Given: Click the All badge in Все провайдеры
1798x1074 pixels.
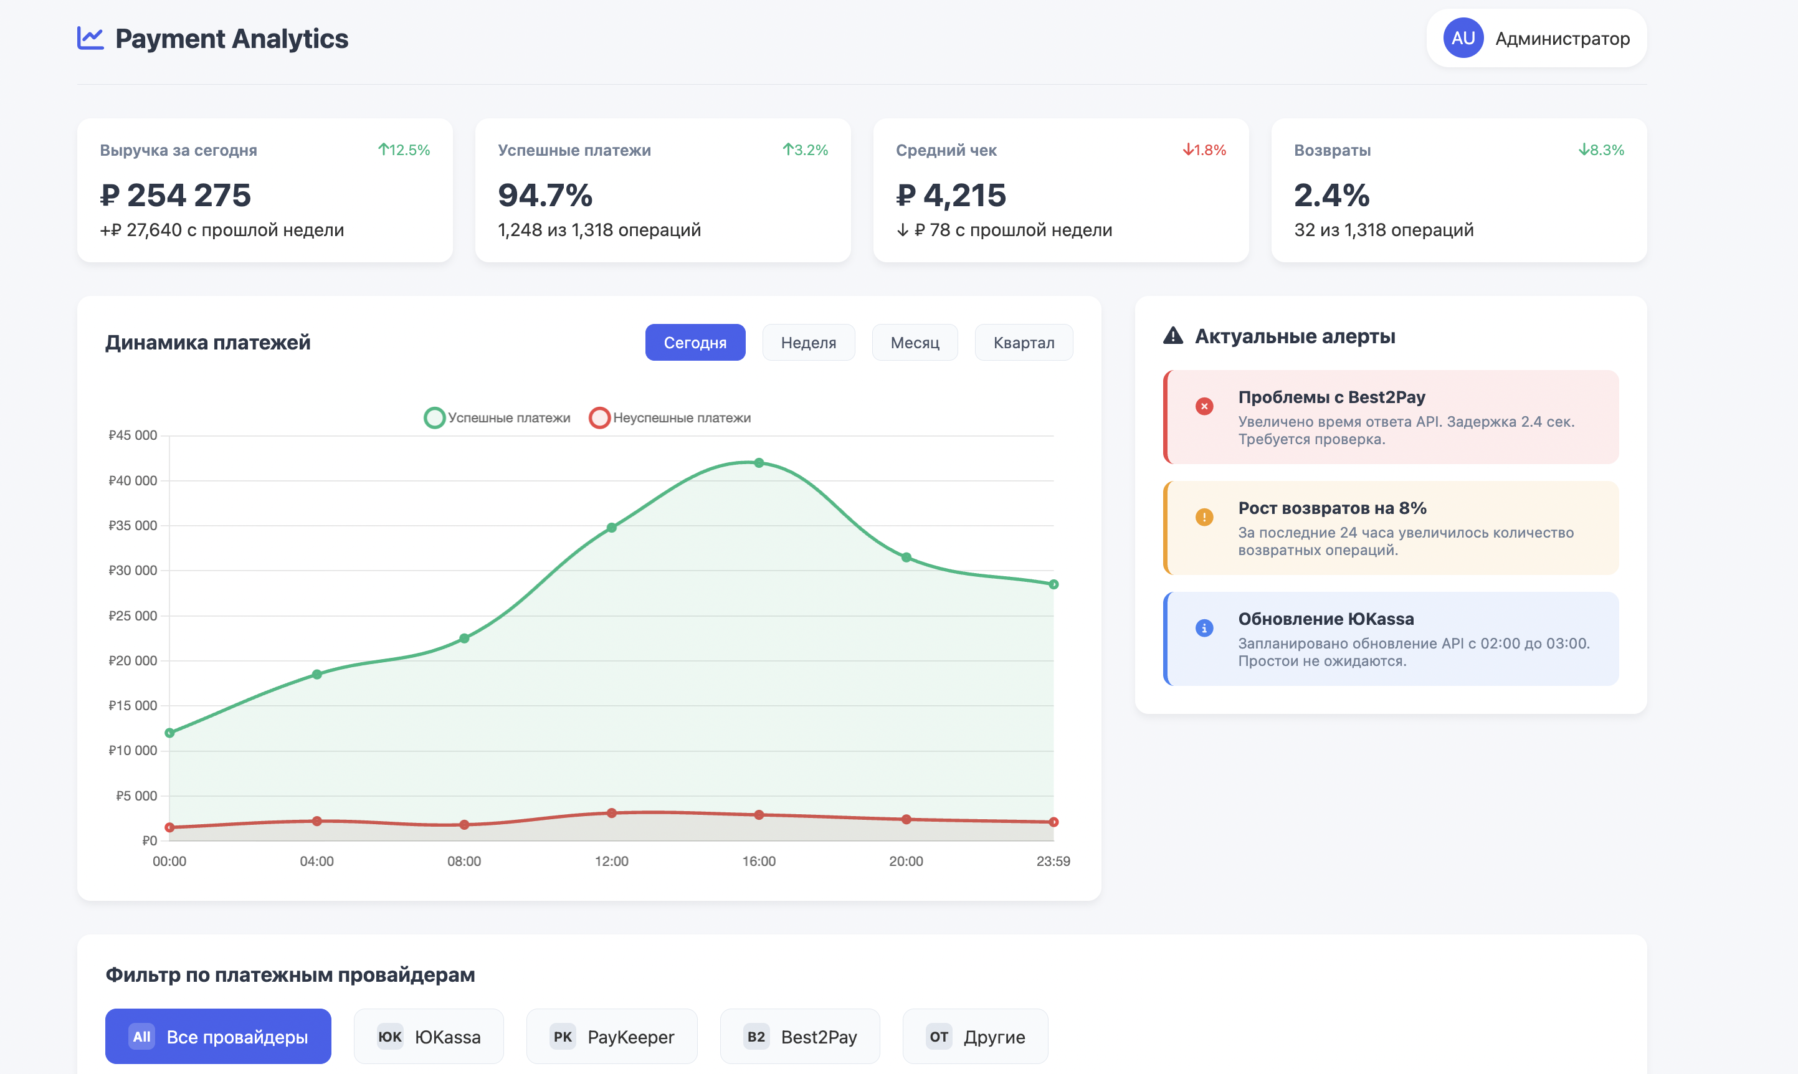Looking at the screenshot, I should (142, 1037).
